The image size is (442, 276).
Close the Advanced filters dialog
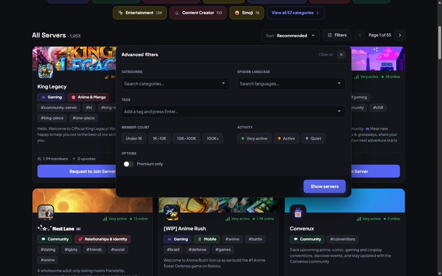[x=341, y=55]
